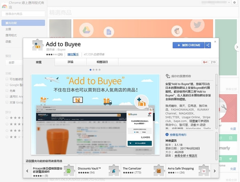Click the 加到 CHROME button
Screen dimensions: 240x182
189,45
